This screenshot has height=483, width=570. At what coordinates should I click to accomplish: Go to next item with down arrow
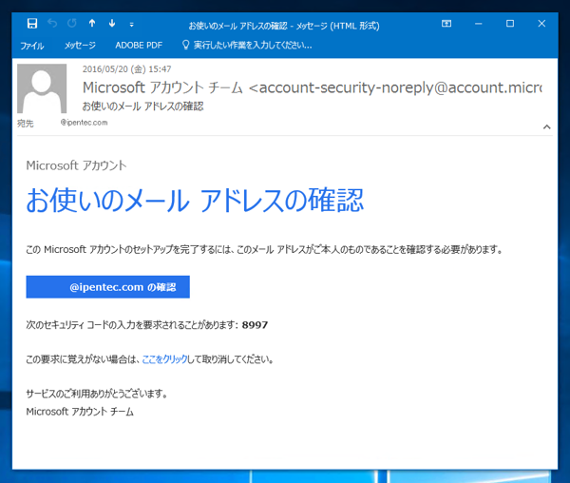pos(112,24)
